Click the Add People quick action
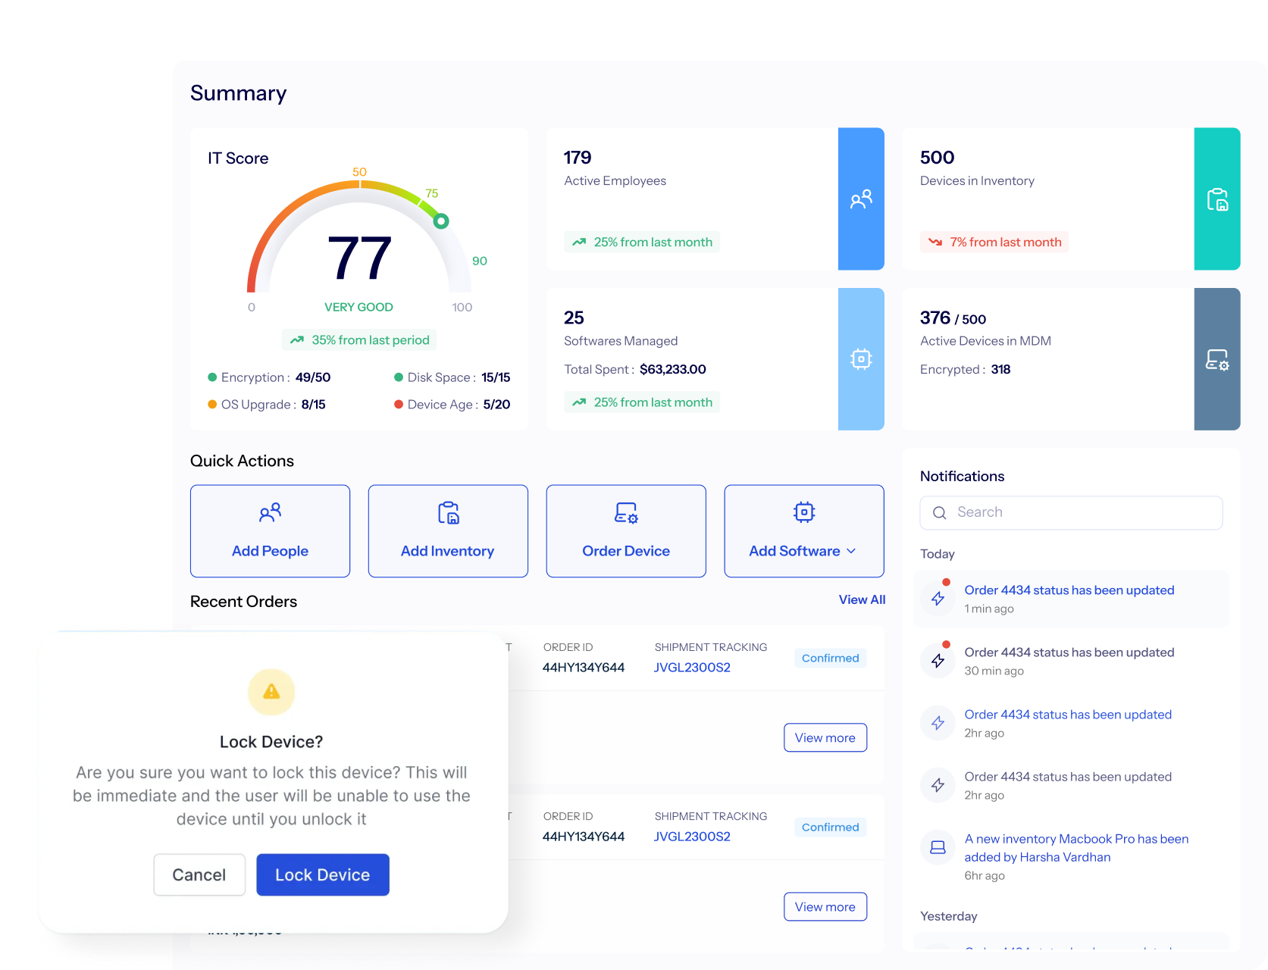Screen dimensions: 1268x970 point(270,531)
